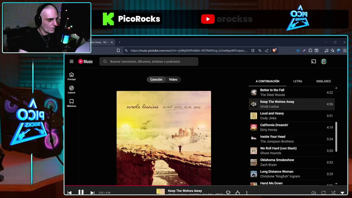The width and height of the screenshot is (352, 198).
Task: Play California Dreamin' by Dirty Honey
Action: (x=292, y=127)
